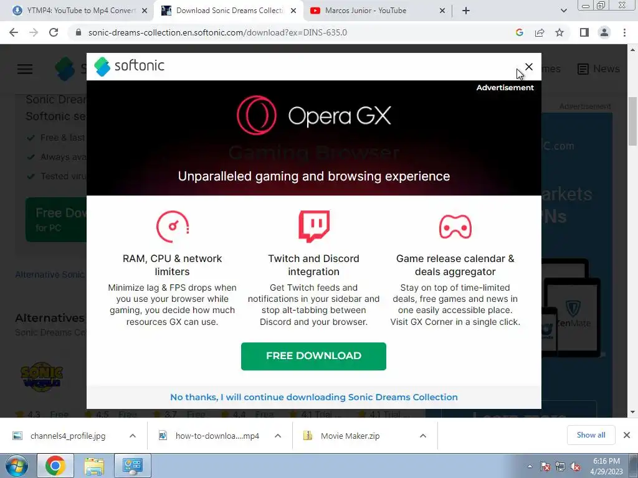The height and width of the screenshot is (478, 638).
Task: Share this page icon
Action: 540,32
